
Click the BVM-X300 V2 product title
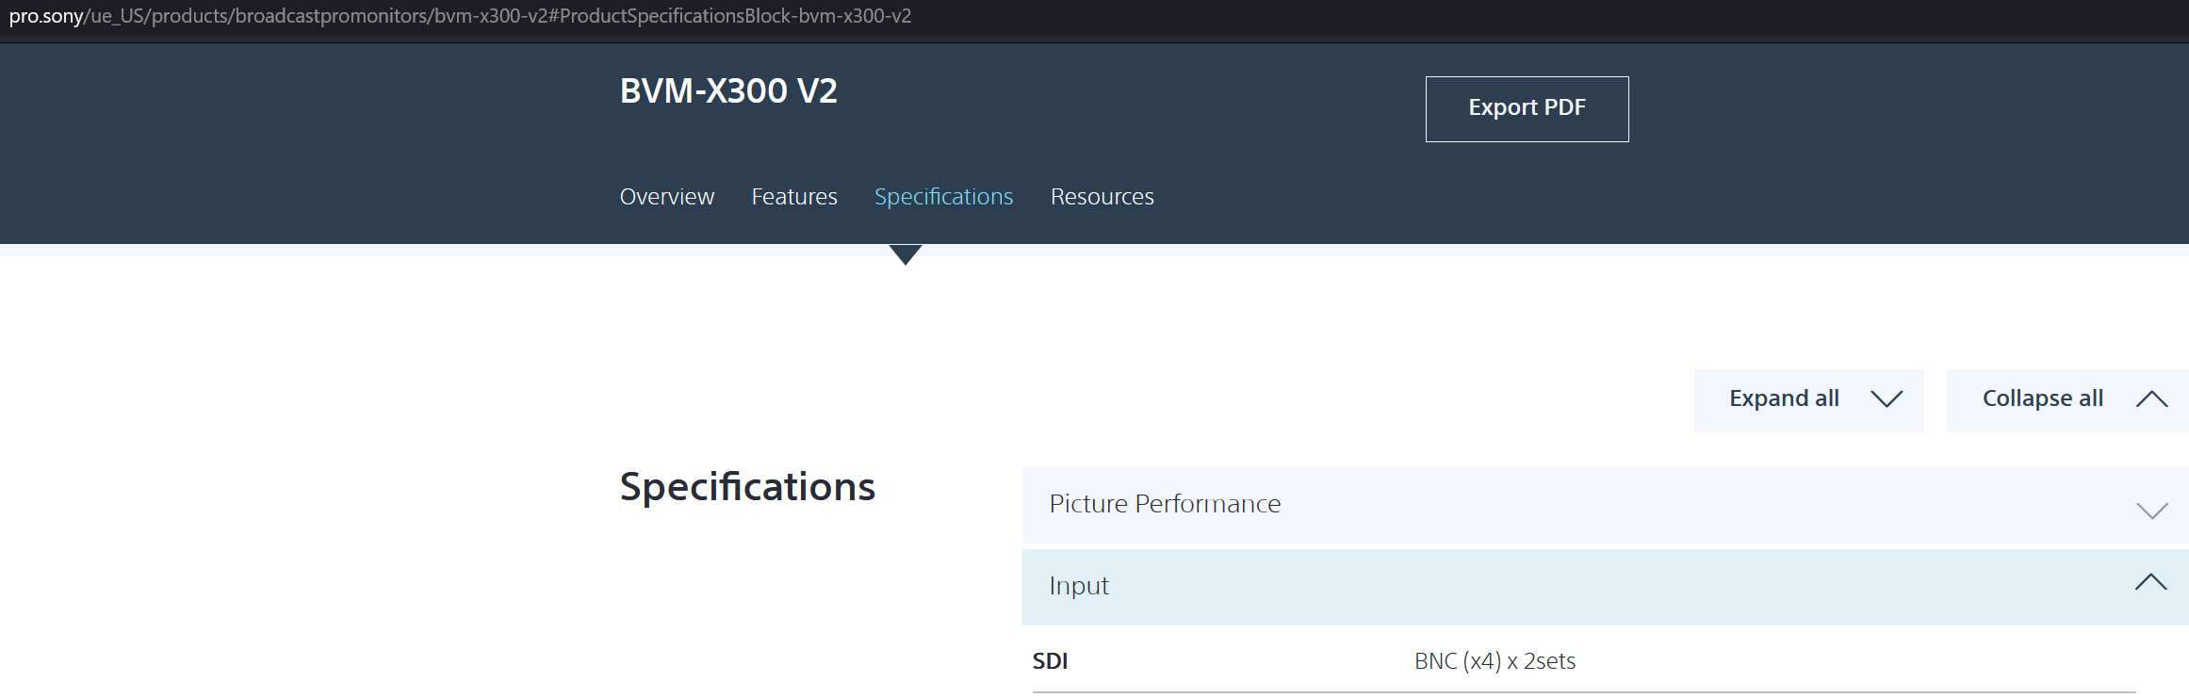point(728,91)
